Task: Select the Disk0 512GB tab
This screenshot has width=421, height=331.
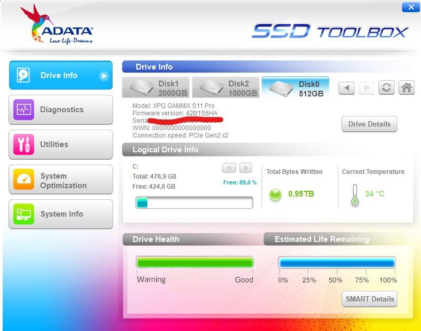Action: pyautogui.click(x=295, y=87)
